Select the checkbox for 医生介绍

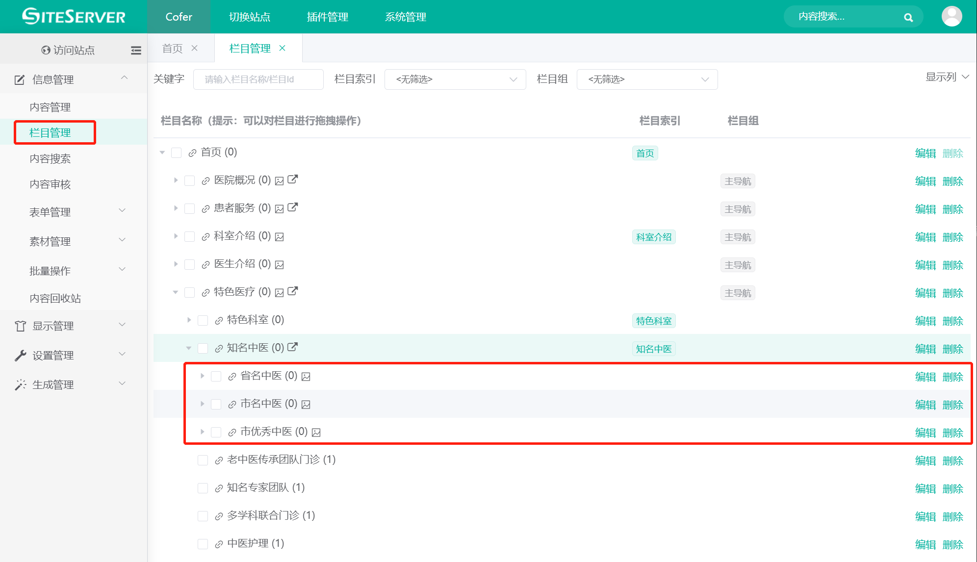[190, 264]
